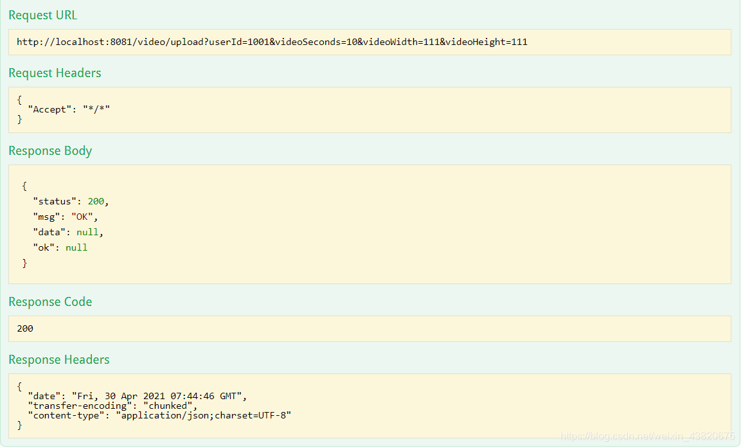Click the "msg": "OK" line

click(x=65, y=217)
